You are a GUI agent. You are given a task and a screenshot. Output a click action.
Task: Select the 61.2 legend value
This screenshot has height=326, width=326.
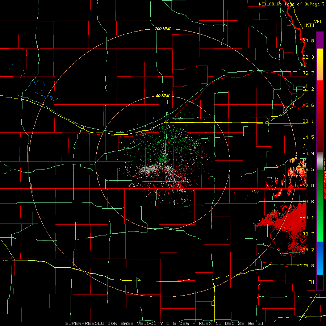coord(308,89)
